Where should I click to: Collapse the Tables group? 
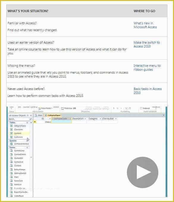pos(27,123)
